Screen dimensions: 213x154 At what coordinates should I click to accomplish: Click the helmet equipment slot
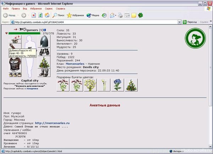pyautogui.click(x=44, y=41)
